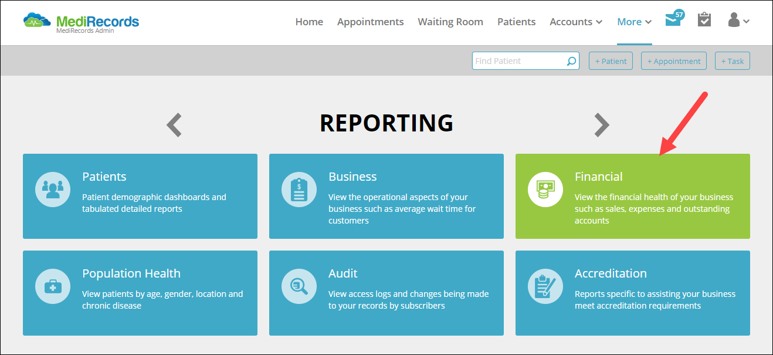
Task: Open the Patients menu item in navigation
Action: pos(516,22)
